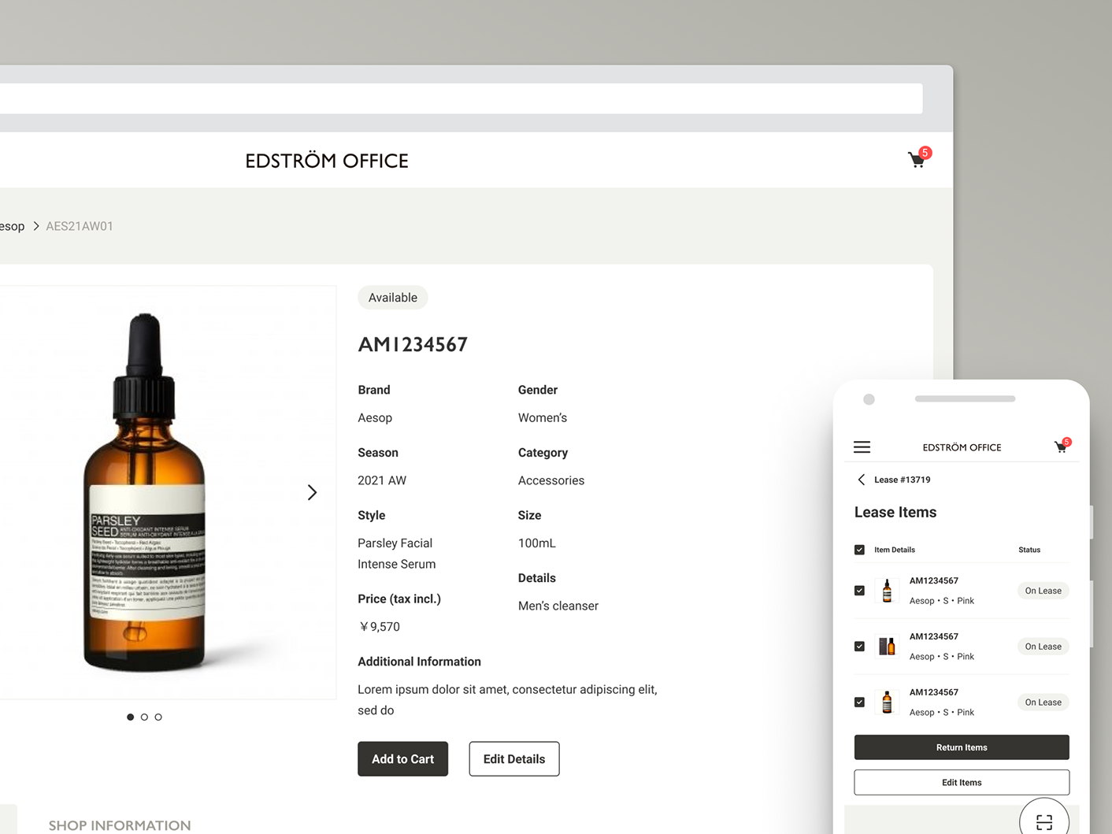Viewport: 1112px width, 834px height.
Task: Click the Men's cleanser details value
Action: coord(558,606)
